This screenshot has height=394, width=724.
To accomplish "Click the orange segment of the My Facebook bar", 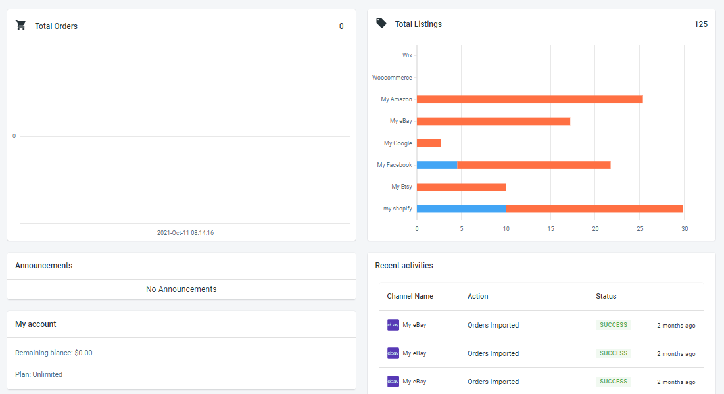I will [534, 165].
